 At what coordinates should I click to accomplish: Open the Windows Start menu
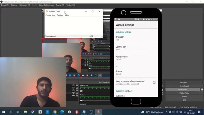click(x=4, y=112)
